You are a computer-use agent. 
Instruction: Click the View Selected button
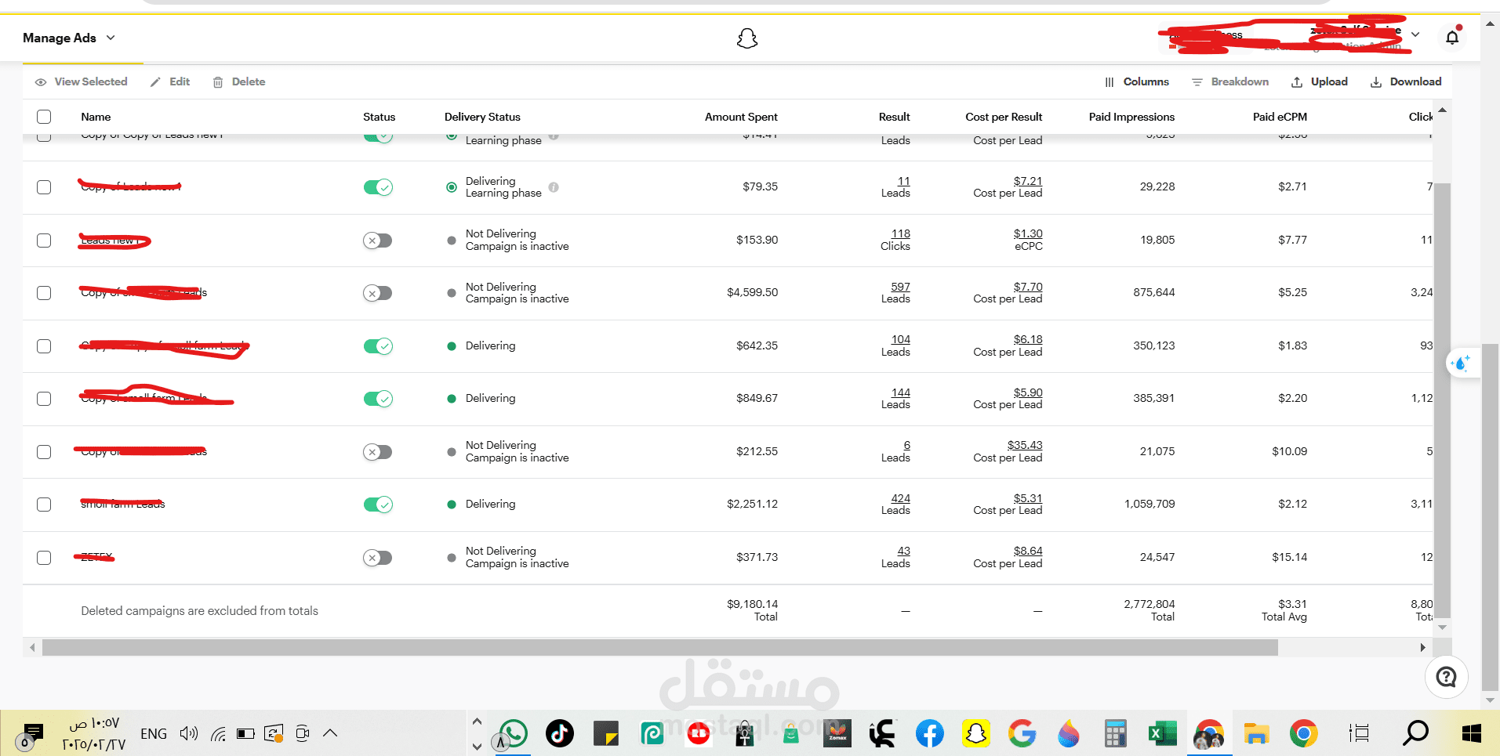pos(81,81)
